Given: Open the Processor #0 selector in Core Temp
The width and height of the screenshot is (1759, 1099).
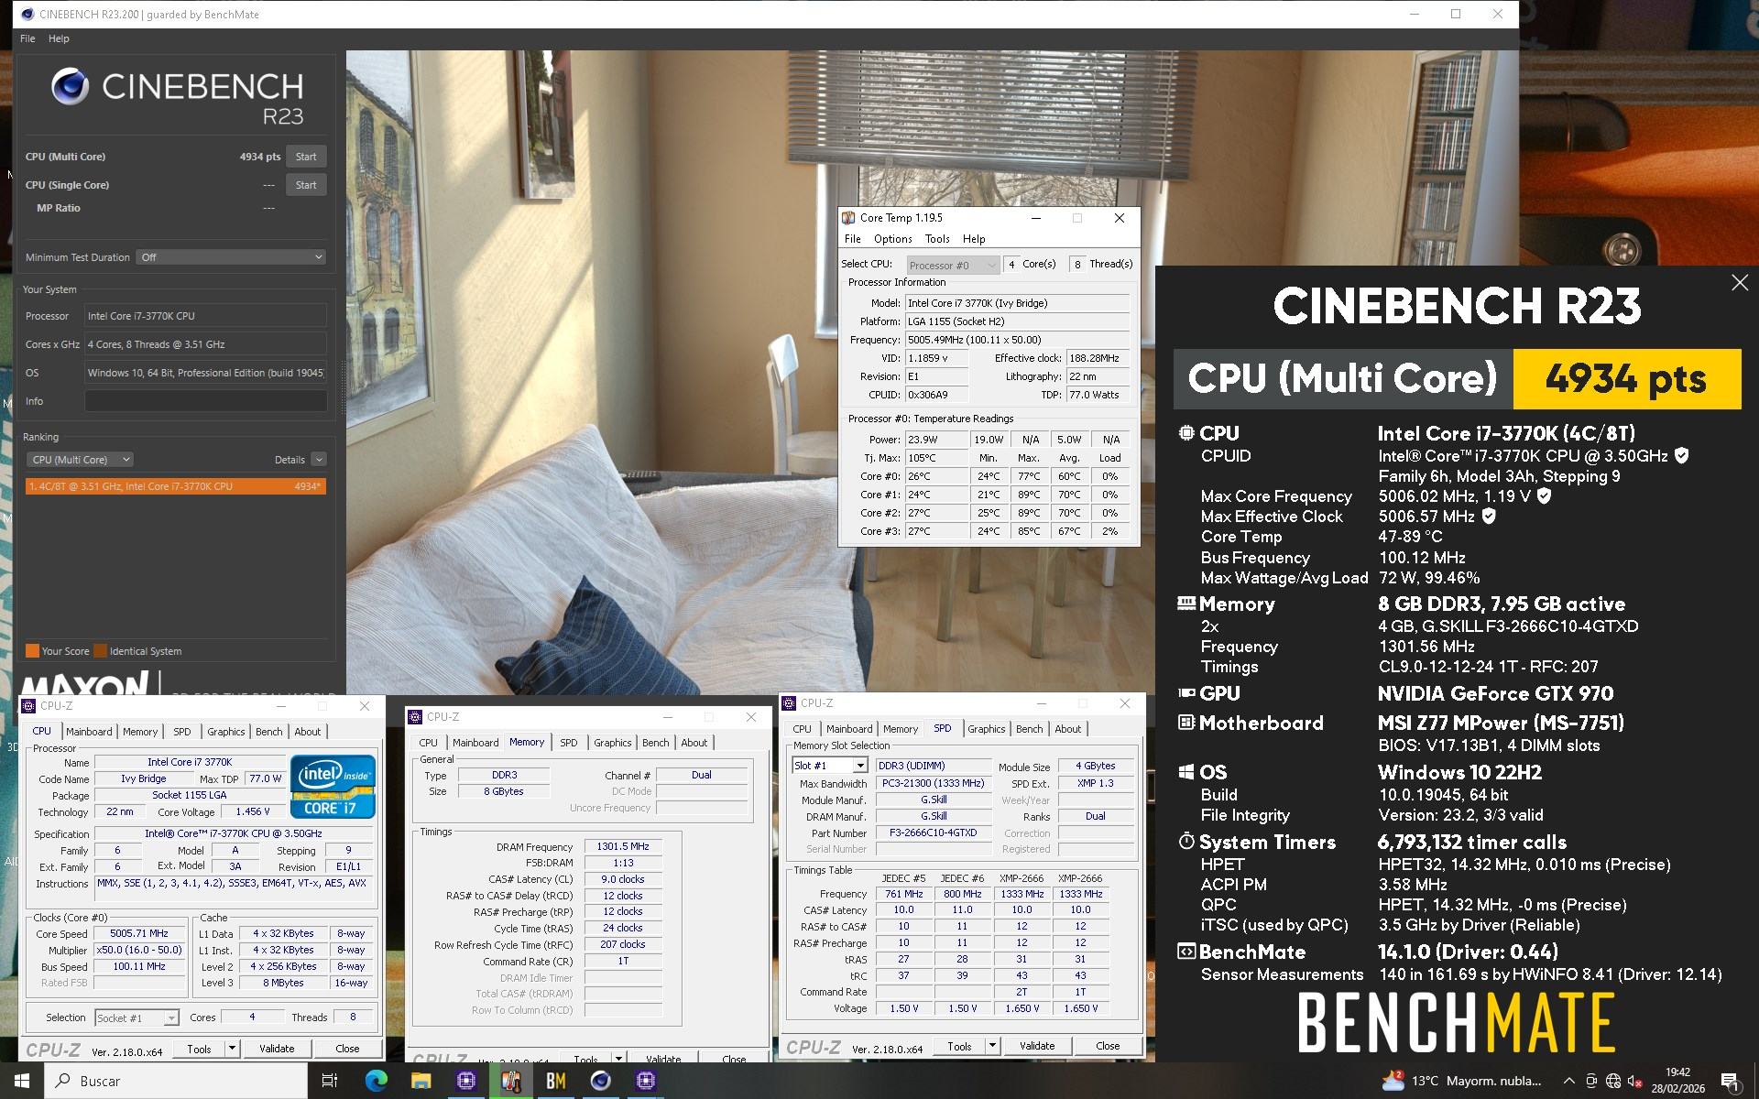Looking at the screenshot, I should pyautogui.click(x=952, y=265).
